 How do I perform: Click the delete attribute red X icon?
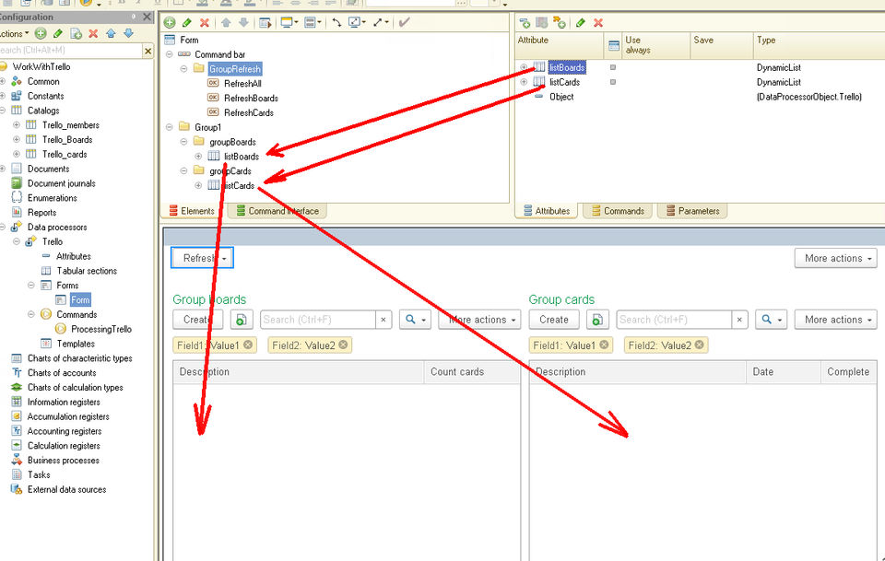pos(598,22)
